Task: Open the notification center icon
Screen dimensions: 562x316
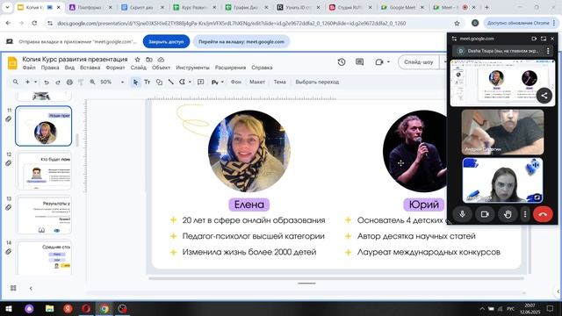Action: pos(551,308)
